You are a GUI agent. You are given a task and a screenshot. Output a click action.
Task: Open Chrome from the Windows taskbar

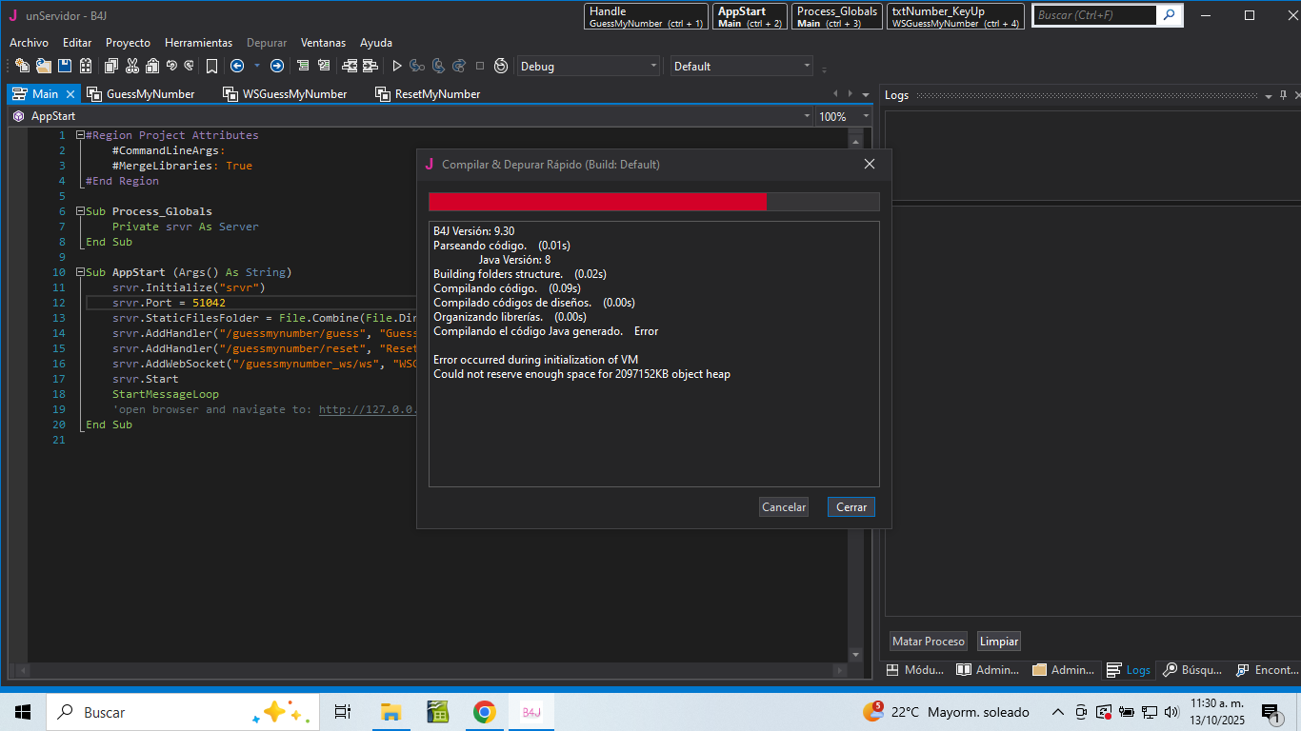[x=485, y=712]
